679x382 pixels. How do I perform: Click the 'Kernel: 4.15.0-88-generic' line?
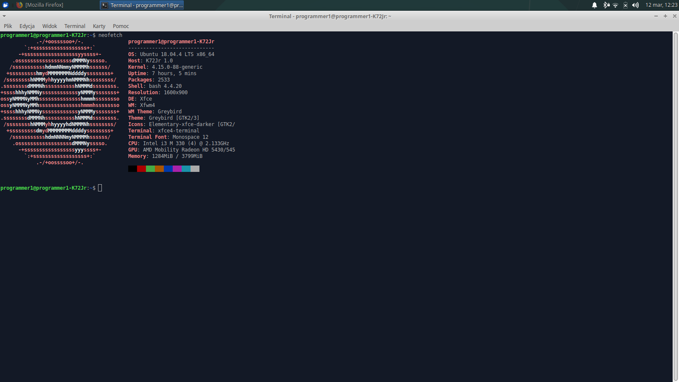[x=165, y=67]
